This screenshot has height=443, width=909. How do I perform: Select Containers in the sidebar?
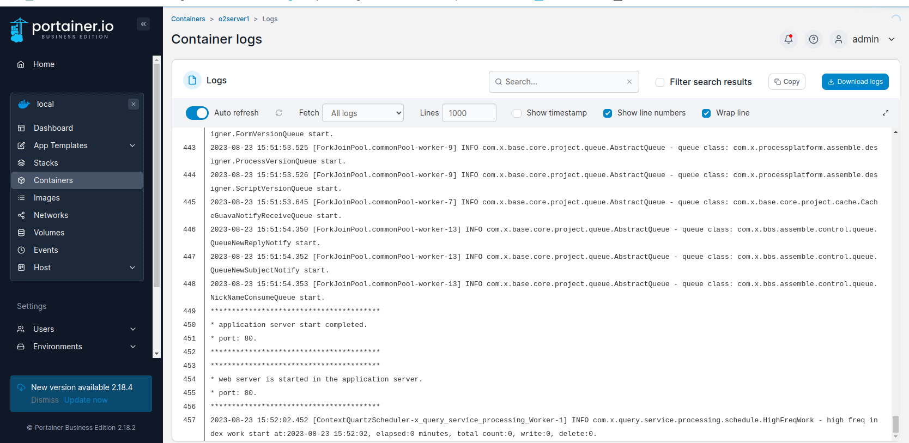pyautogui.click(x=77, y=180)
